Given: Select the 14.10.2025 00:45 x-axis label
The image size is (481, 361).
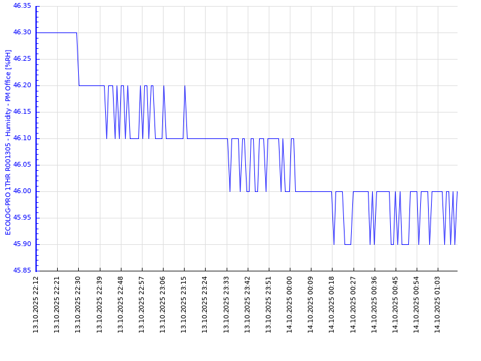Looking at the screenshot, I should click(x=396, y=304).
